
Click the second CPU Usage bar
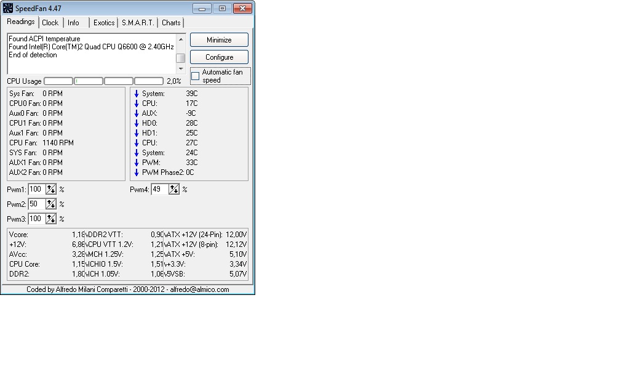(89, 81)
